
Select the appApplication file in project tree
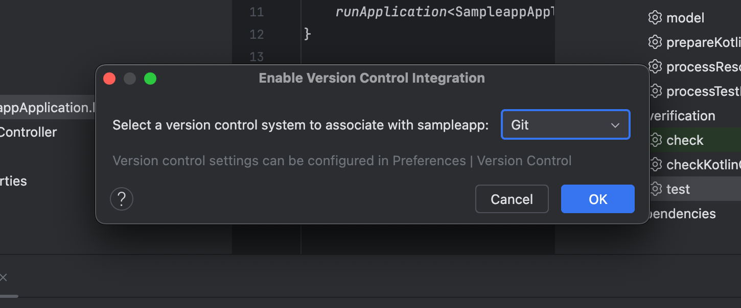pos(48,108)
